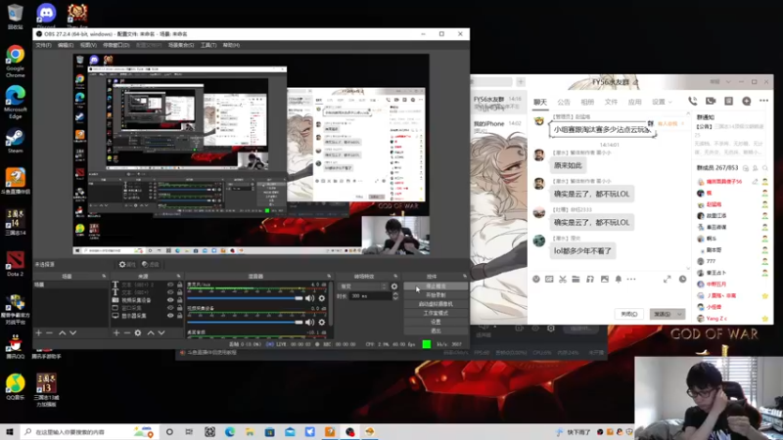Click the 开始录制 button in OBS controls

[436, 295]
